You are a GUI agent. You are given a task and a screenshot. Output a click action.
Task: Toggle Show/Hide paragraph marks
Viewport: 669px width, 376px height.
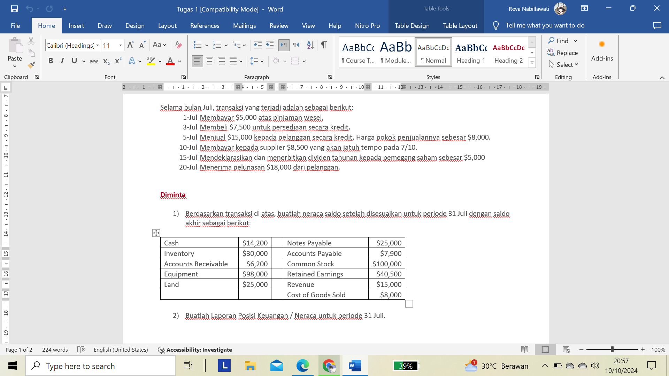point(324,45)
